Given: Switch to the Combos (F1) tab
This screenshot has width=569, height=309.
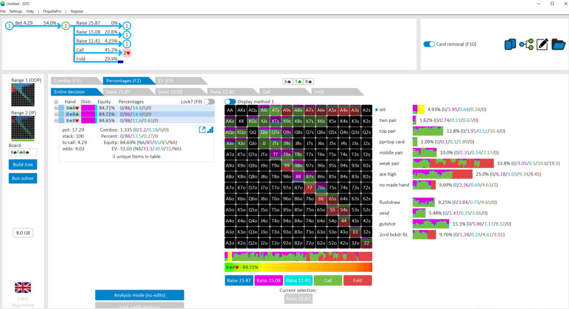Looking at the screenshot, I should [69, 81].
